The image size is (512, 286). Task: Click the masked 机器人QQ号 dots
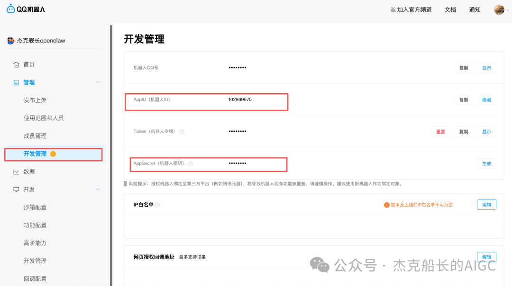coord(238,68)
